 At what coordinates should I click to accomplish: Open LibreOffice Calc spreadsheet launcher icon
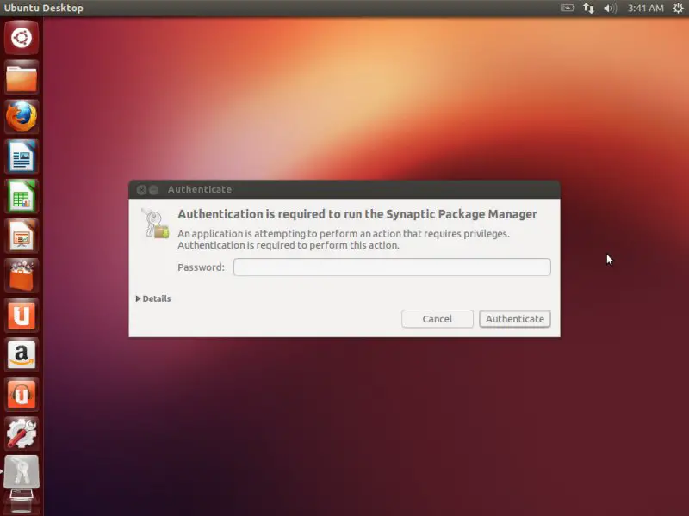[22, 196]
